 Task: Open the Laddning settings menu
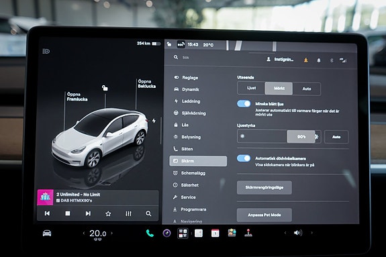187,101
